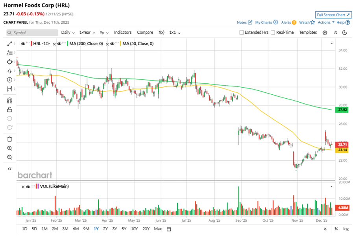Toggle volume study visibility
Image resolution: width=355 pixels, height=237 pixels.
28,187
